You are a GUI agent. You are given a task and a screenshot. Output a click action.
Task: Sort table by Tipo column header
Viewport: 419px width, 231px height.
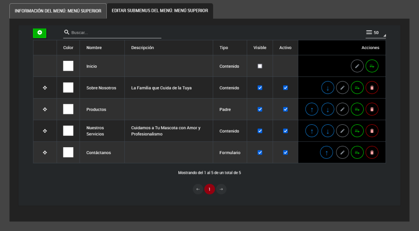tap(224, 48)
